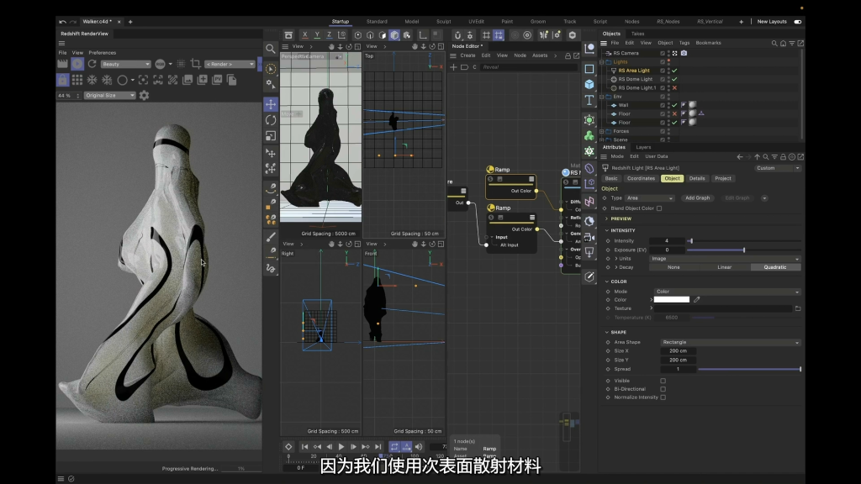Open the Beauty AOV dropdown
Image resolution: width=861 pixels, height=484 pixels.
click(125, 64)
